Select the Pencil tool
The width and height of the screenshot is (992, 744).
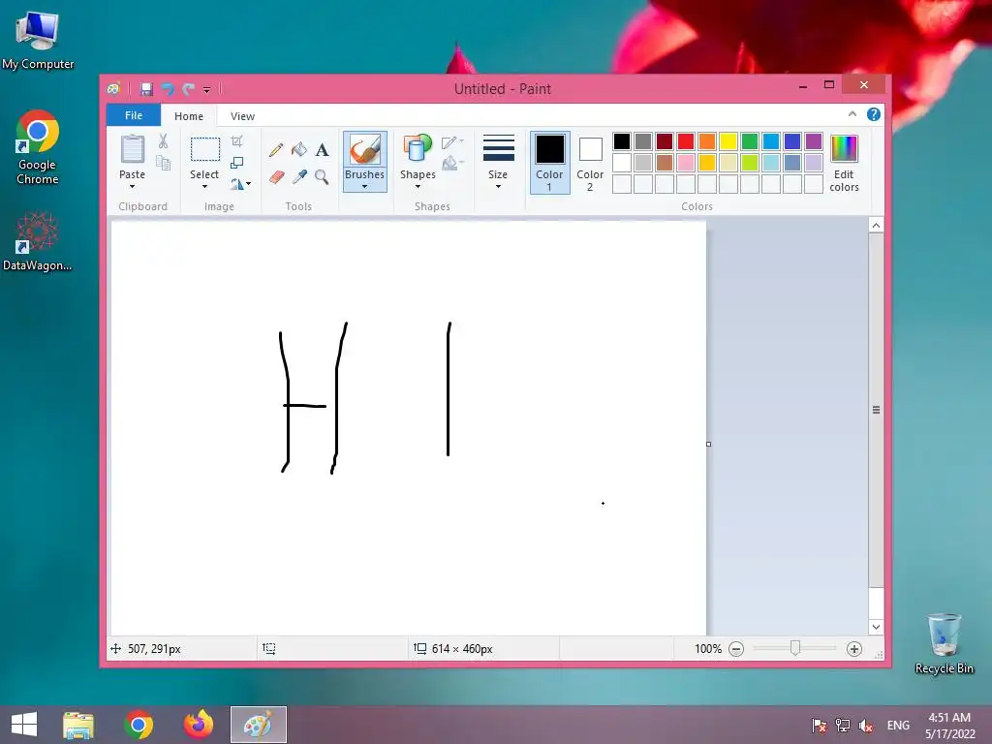(x=276, y=150)
